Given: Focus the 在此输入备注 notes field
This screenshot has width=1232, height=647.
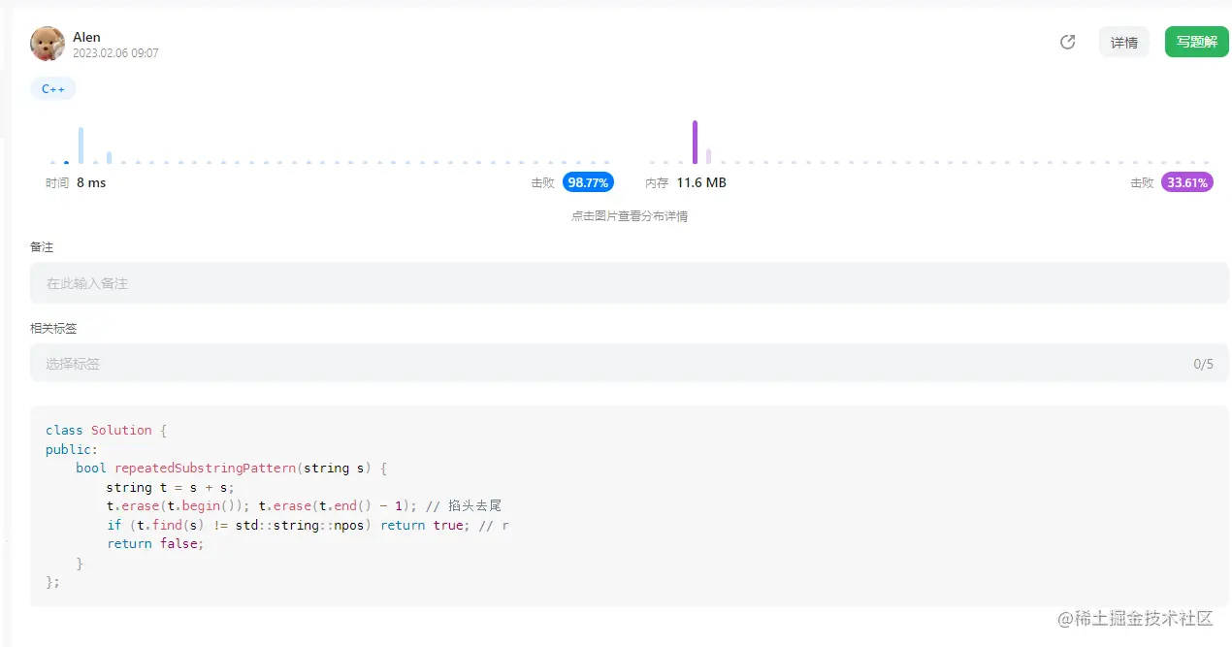Looking at the screenshot, I should click(629, 283).
